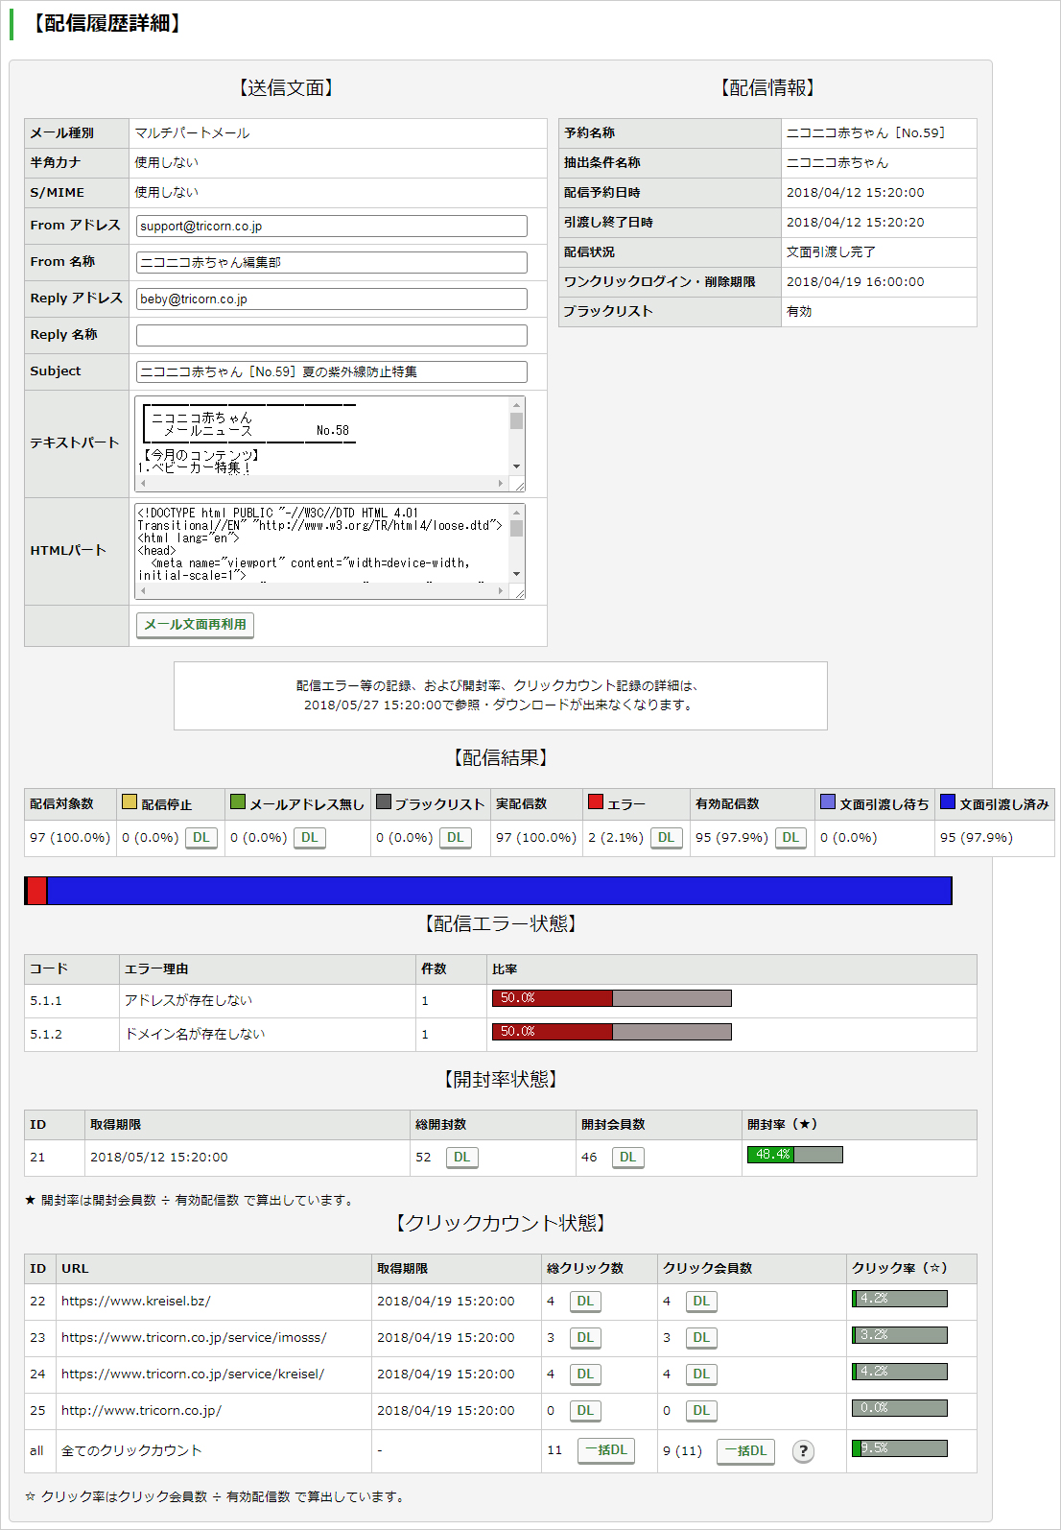1061x1530 pixels.
Task: Focus the Reply アドレス input field
Action: point(332,299)
